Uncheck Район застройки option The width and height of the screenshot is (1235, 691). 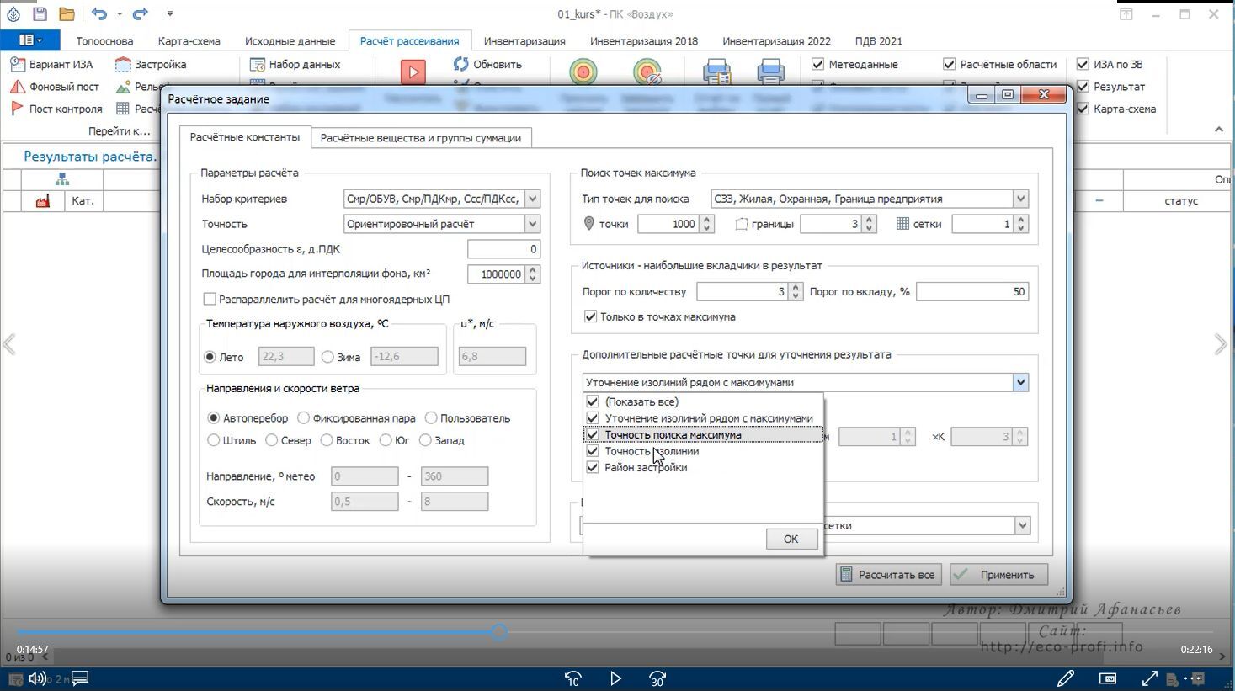click(x=593, y=467)
